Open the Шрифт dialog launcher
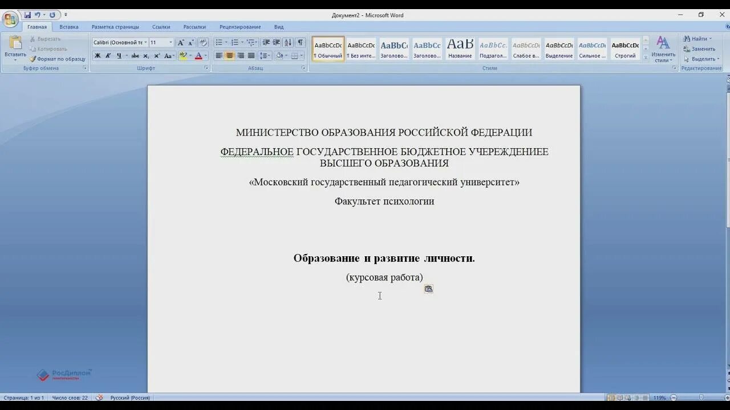The image size is (730, 410). coord(206,68)
